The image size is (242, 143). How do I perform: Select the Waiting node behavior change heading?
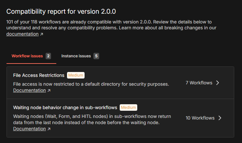coord(65,107)
